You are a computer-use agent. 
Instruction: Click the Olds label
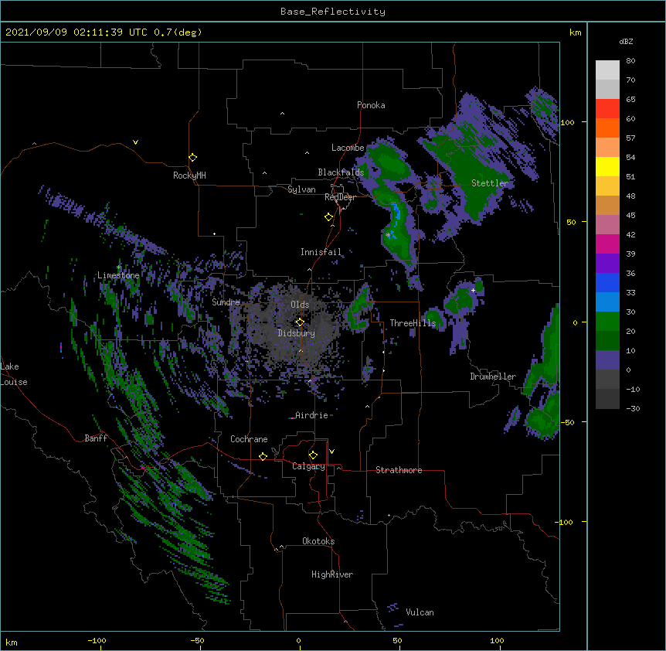coord(300,305)
